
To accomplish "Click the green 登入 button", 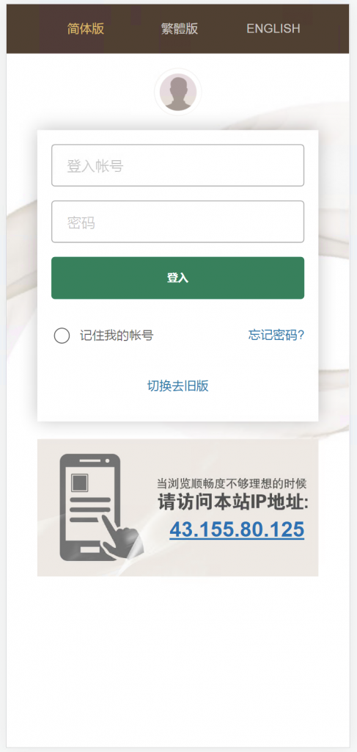I will (177, 278).
